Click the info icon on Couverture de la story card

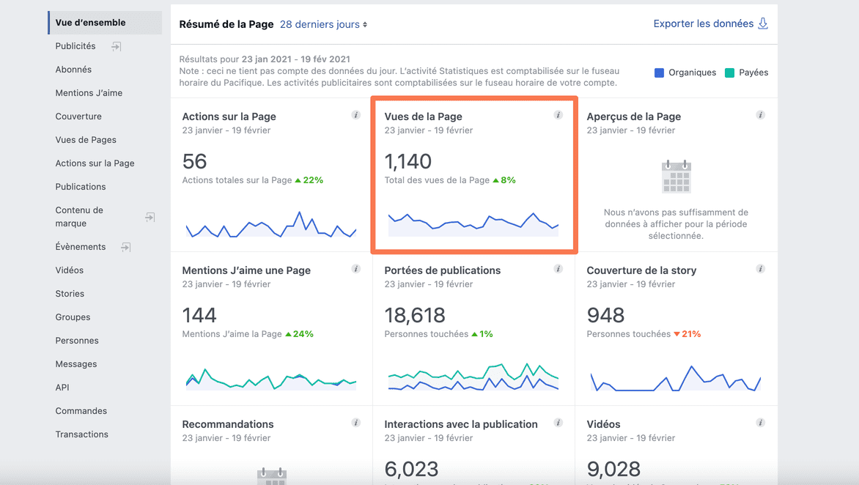coord(760,269)
